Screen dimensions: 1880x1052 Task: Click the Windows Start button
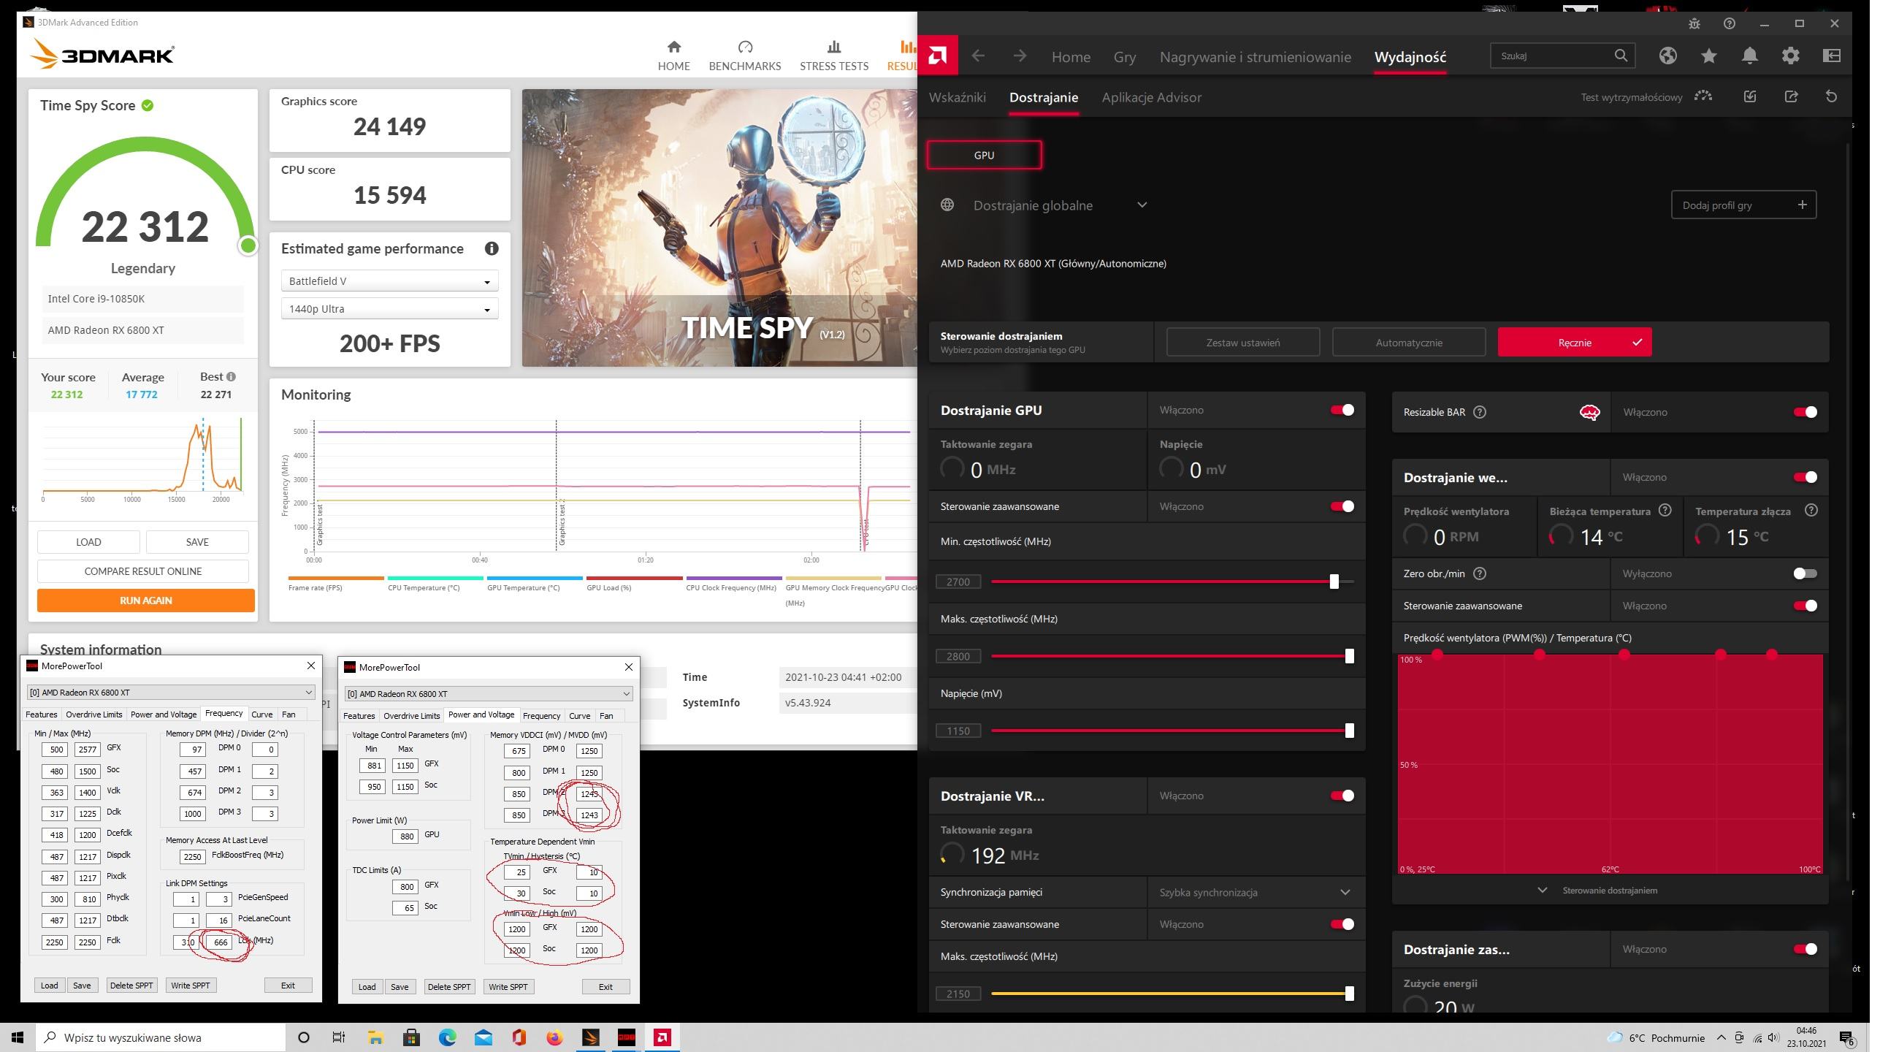18,1037
